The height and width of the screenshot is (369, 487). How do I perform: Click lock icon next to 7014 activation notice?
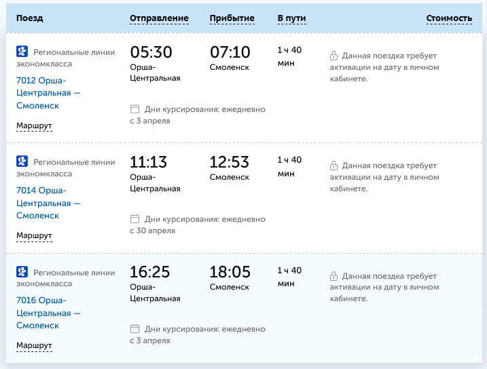(x=333, y=165)
